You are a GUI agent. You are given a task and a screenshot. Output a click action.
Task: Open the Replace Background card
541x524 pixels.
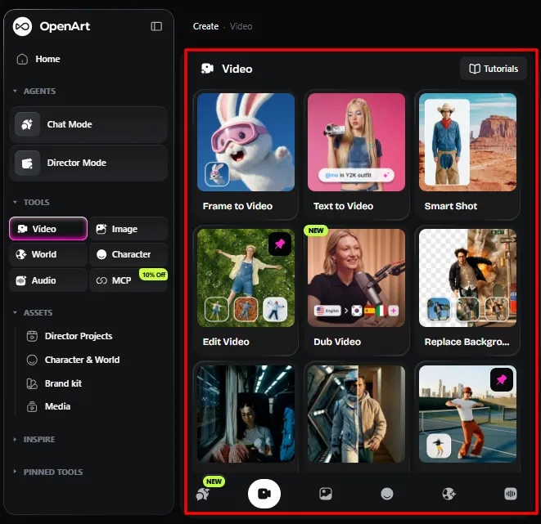467,290
